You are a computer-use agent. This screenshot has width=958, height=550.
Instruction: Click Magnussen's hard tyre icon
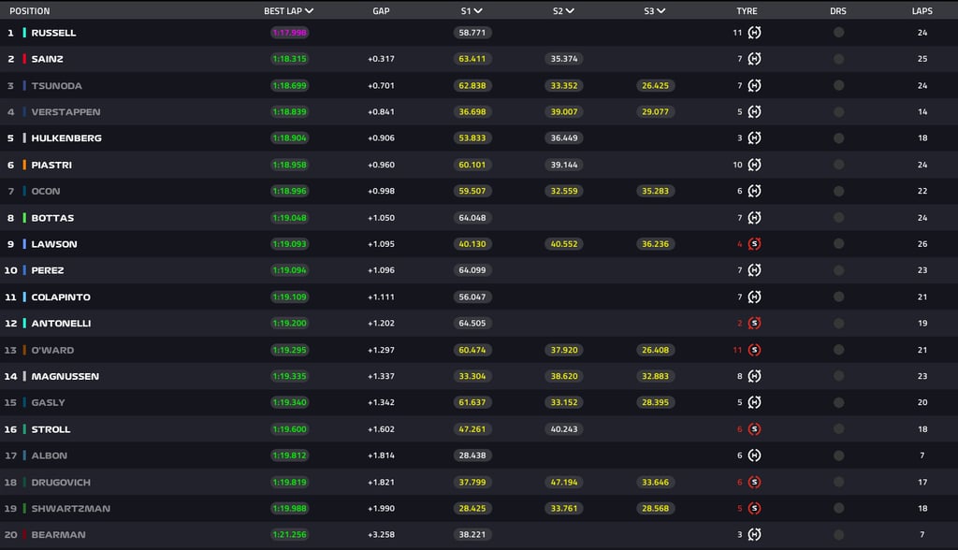coord(755,376)
